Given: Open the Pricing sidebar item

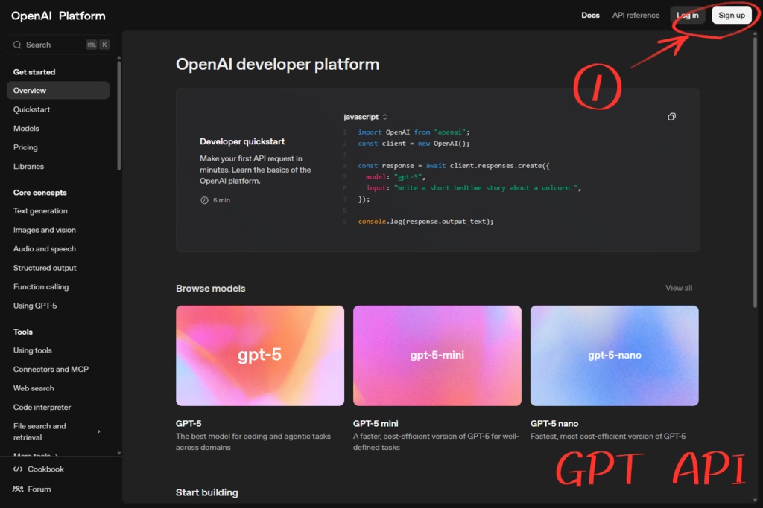Looking at the screenshot, I should (25, 147).
